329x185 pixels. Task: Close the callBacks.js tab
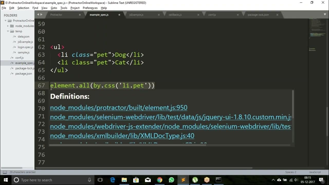(198, 15)
